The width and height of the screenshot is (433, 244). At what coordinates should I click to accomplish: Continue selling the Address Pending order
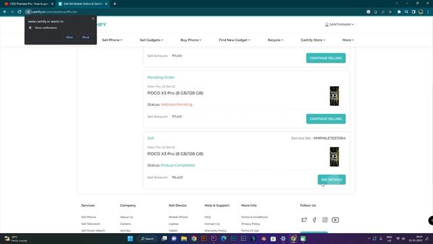326,119
